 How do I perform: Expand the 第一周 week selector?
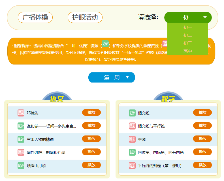coord(112,77)
